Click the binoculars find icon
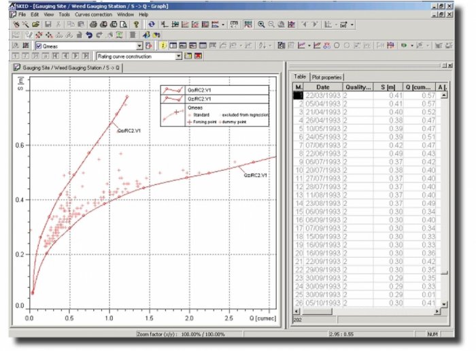This screenshot has width=476, height=351. [156, 35]
